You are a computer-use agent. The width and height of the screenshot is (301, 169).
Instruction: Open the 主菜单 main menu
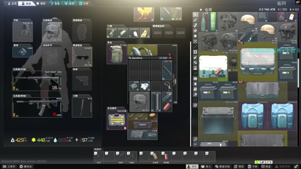[x=9, y=166]
